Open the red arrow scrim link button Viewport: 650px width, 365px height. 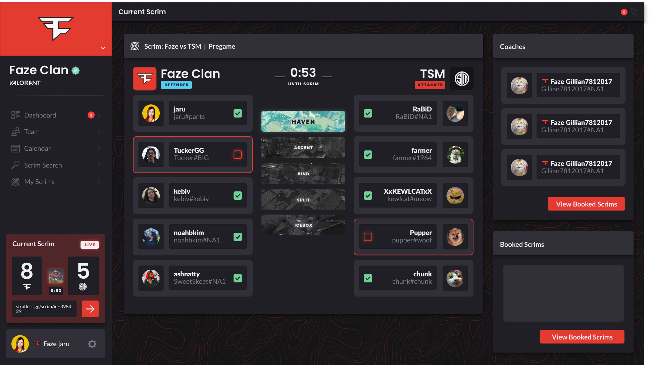click(x=90, y=309)
